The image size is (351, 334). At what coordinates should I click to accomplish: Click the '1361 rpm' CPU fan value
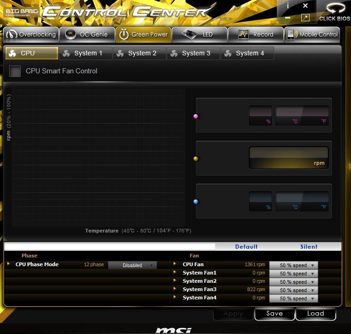pyautogui.click(x=255, y=264)
